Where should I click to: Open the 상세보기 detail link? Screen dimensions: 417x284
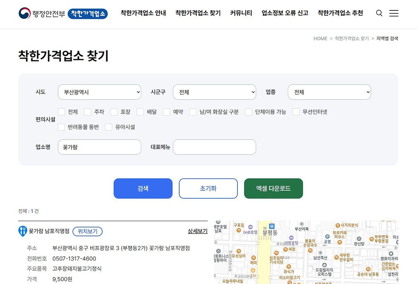(x=197, y=231)
